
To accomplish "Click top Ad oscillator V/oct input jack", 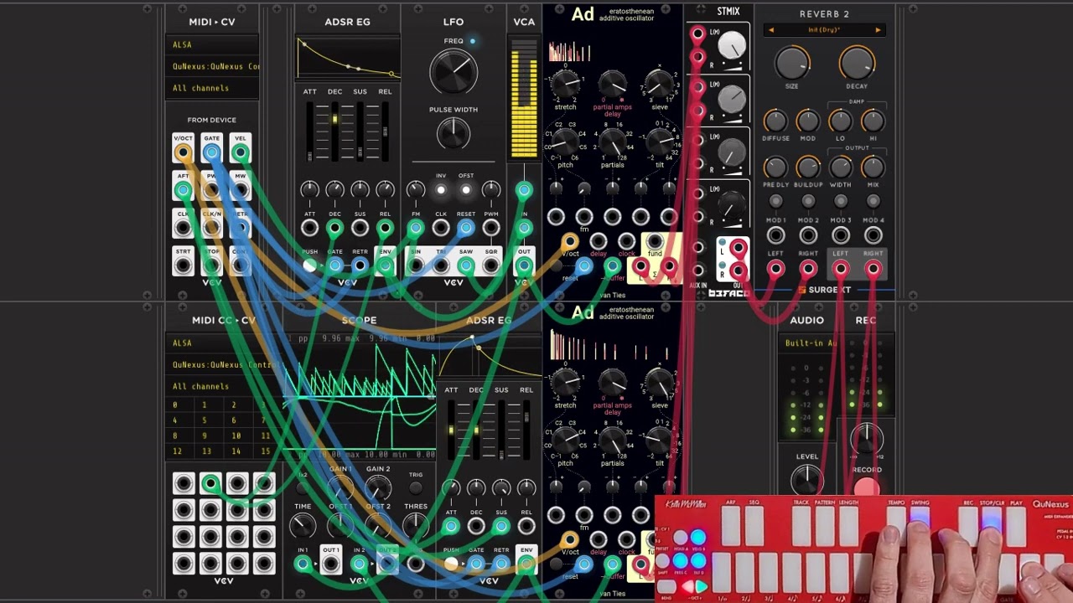I will pyautogui.click(x=570, y=243).
